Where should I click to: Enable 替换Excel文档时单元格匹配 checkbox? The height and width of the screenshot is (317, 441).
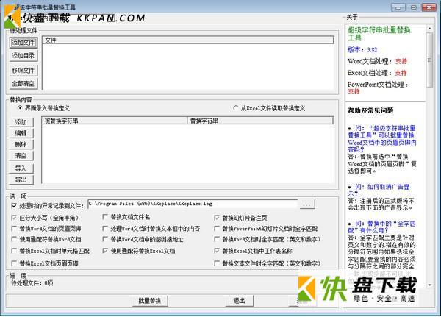click(14, 251)
